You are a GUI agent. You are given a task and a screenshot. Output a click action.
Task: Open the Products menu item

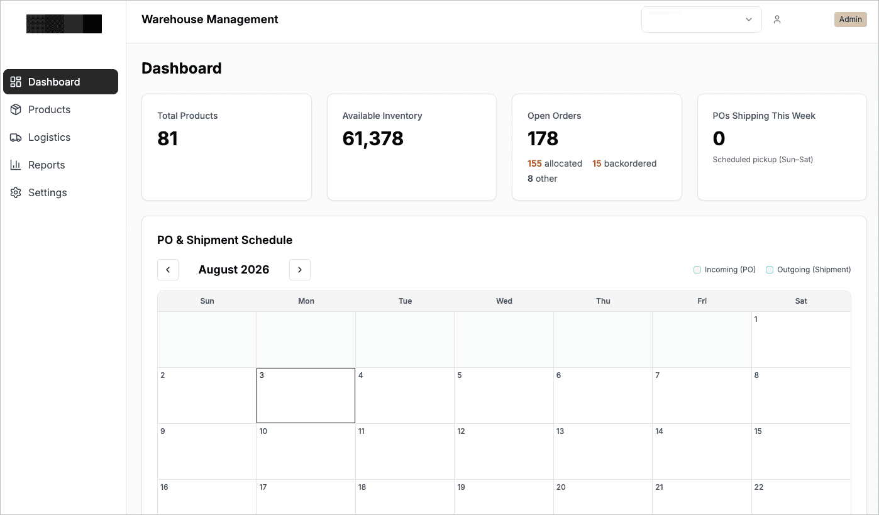[x=60, y=109]
